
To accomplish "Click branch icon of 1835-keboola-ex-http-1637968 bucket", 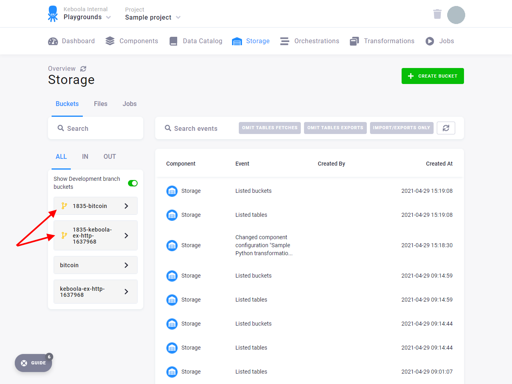I will pyautogui.click(x=64, y=235).
